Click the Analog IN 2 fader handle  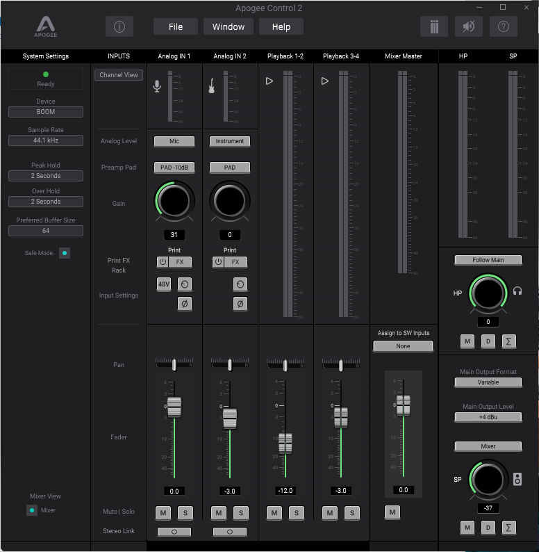point(230,418)
